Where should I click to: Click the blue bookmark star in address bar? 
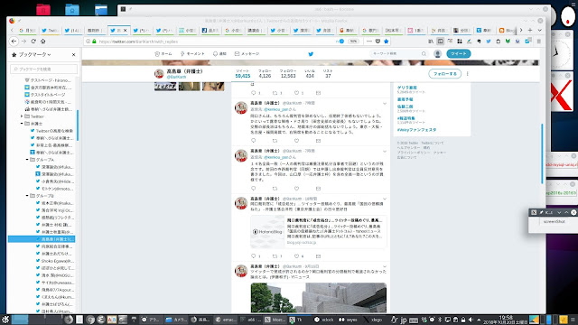(386, 42)
